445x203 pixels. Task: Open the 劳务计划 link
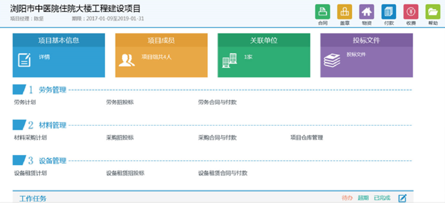click(25, 102)
